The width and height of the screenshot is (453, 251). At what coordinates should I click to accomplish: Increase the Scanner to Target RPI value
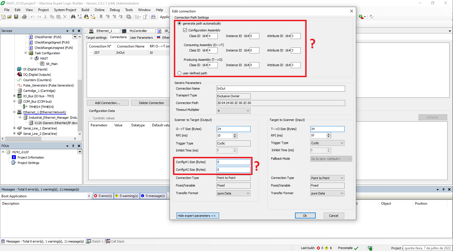click(235, 135)
